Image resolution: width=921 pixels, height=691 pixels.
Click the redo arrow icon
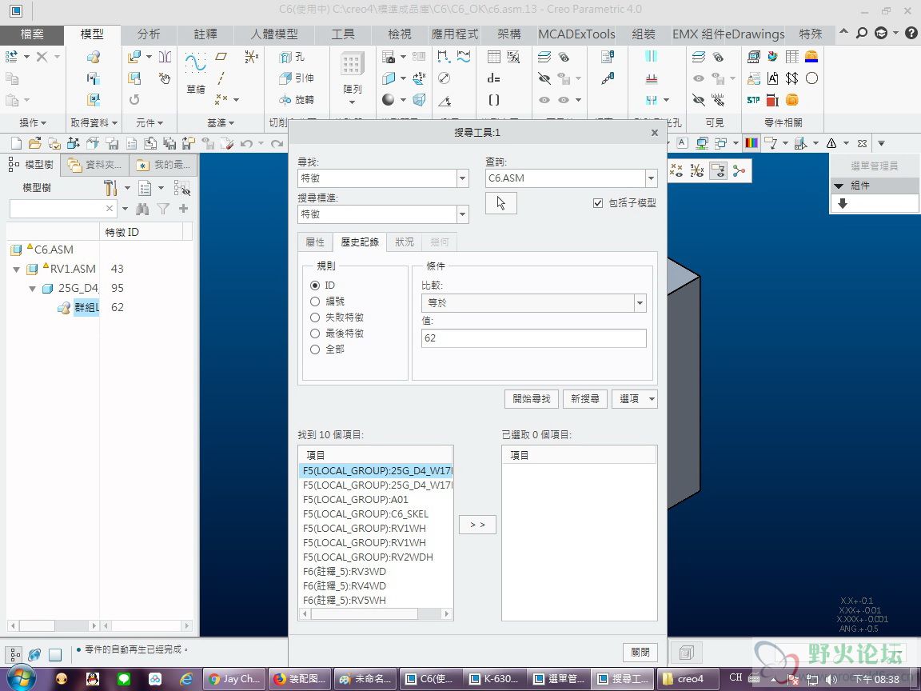[x=277, y=143]
